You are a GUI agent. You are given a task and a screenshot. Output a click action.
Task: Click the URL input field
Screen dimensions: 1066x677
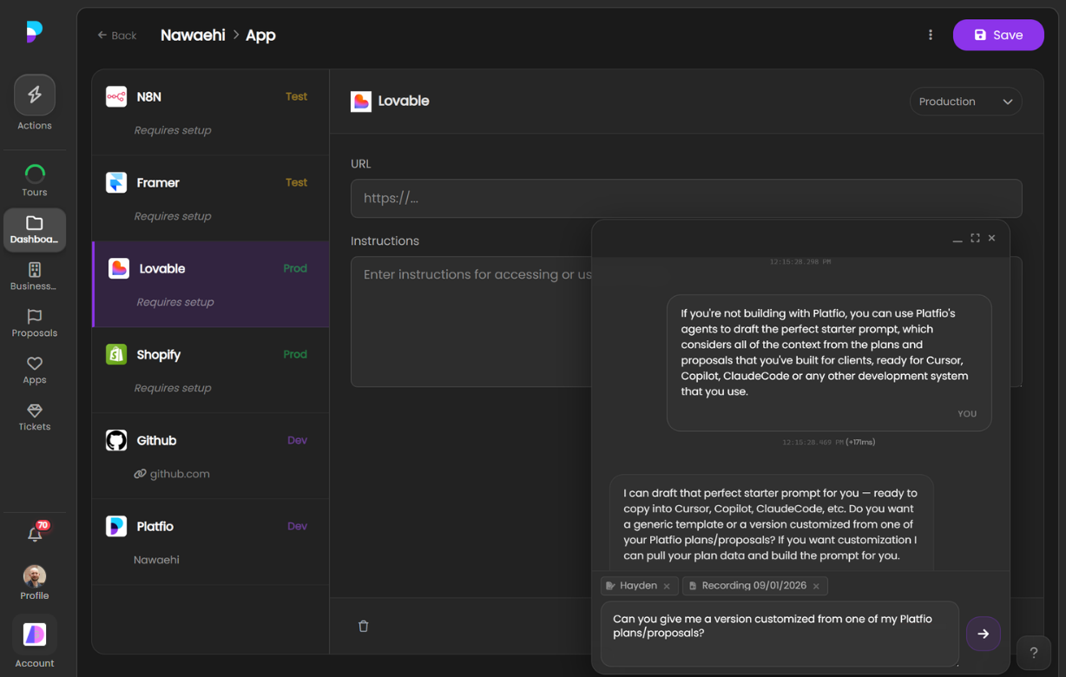(x=686, y=198)
